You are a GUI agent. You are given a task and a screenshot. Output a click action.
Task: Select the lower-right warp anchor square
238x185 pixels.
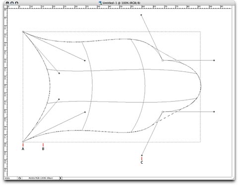pyautogui.click(x=163, y=112)
